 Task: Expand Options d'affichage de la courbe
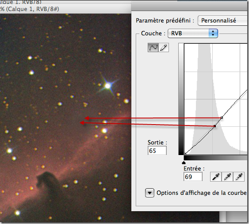149,193
